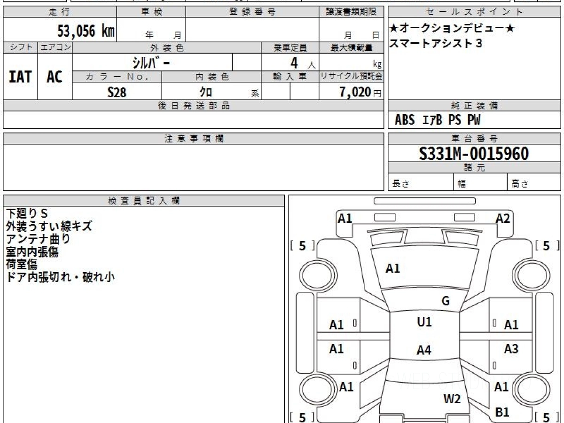This screenshot has height=423, width=564.
Task: Click the ★オークションデビュー★ line
Action: point(452,29)
